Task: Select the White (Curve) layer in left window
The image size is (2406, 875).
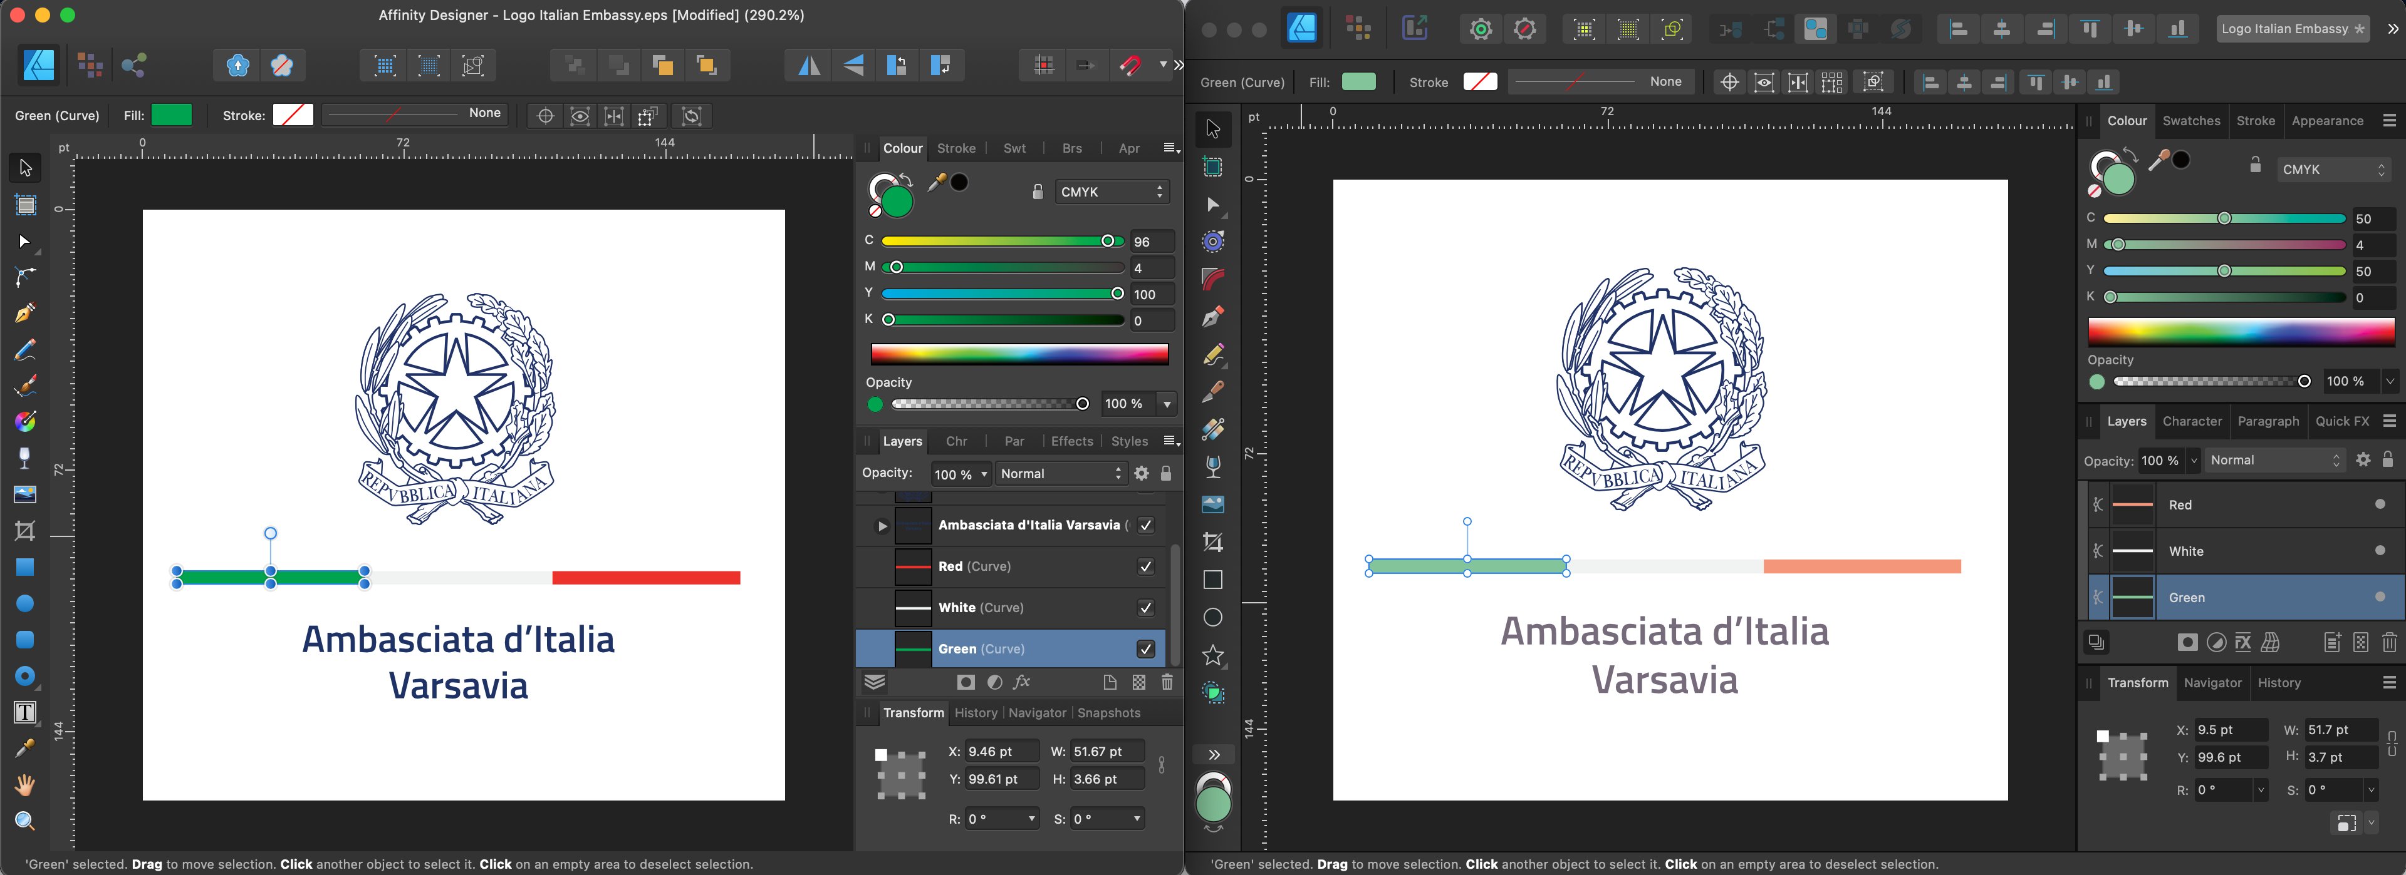Action: coord(1011,607)
